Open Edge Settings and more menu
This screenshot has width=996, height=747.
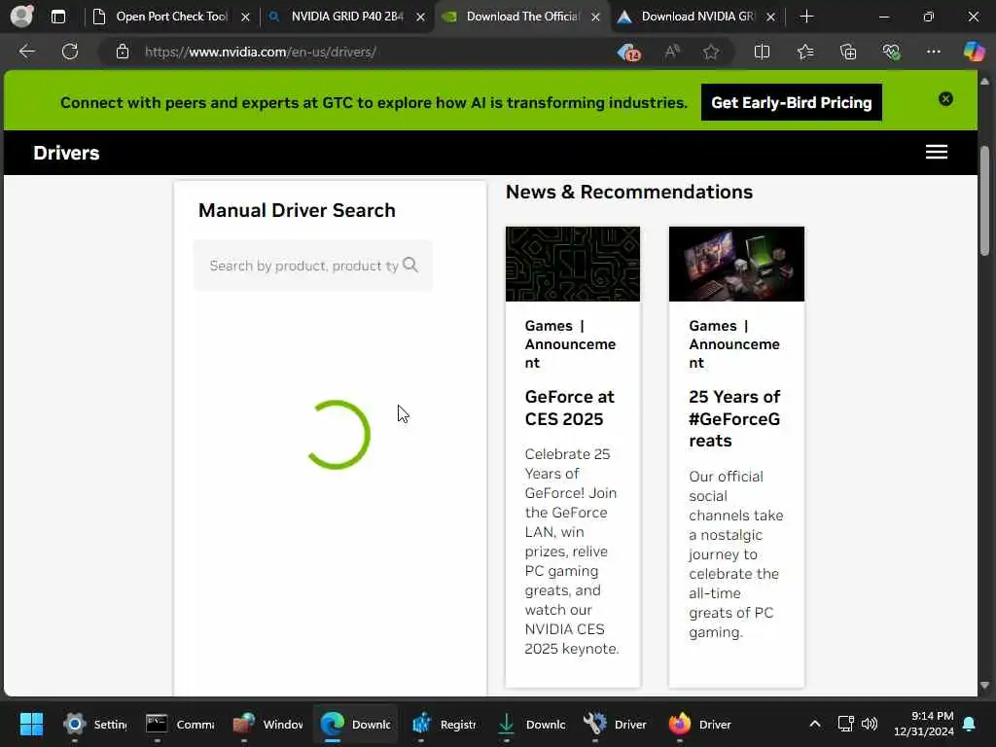click(933, 52)
